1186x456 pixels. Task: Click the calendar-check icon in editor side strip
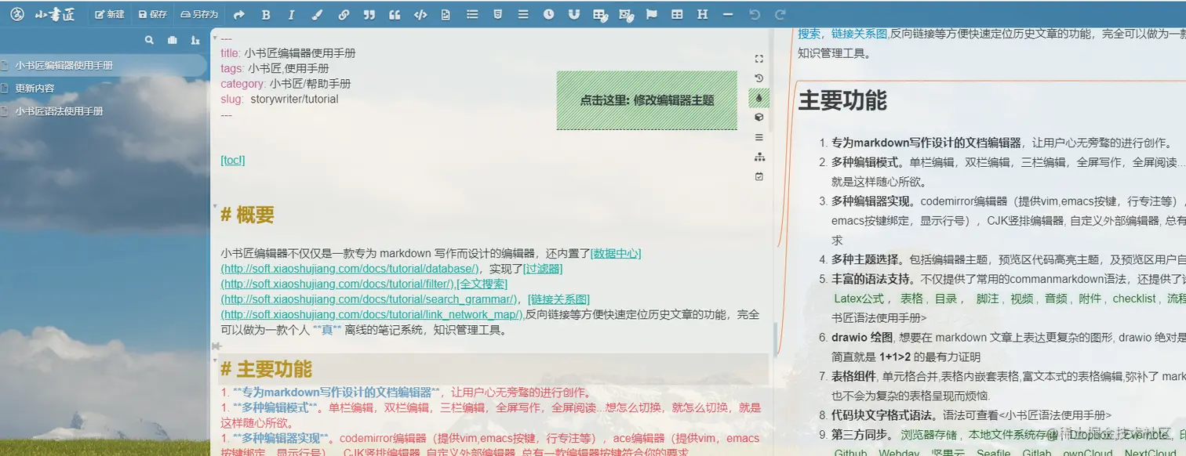pyautogui.click(x=759, y=176)
